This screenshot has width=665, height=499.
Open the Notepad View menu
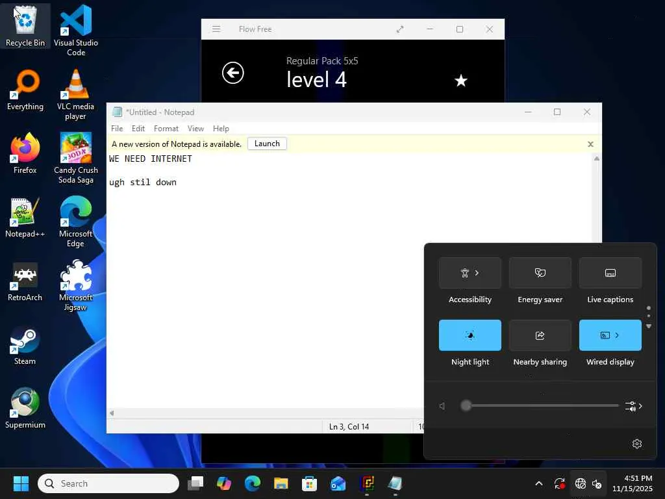195,129
